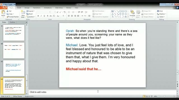This screenshot has height=100, width=179.
Task: Align text right
Action: [x=75, y=16]
